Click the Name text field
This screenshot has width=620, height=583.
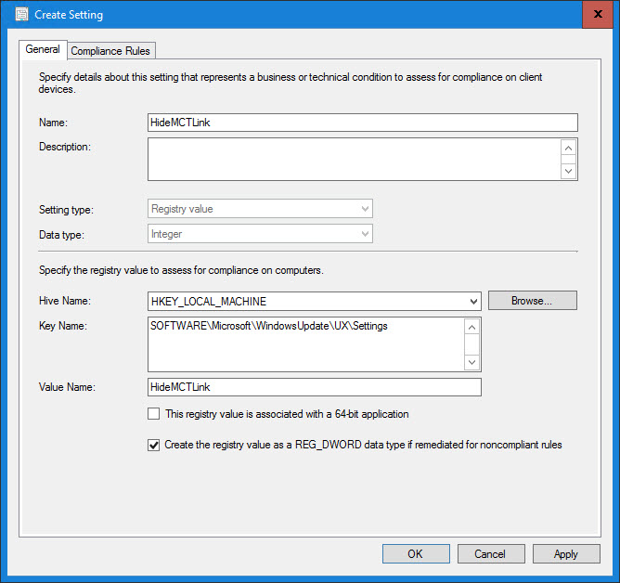click(x=362, y=123)
